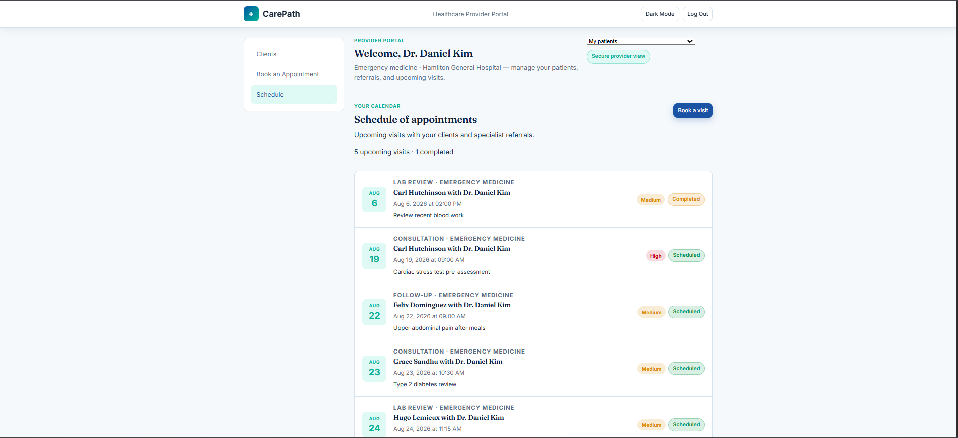Open Felix Dominguez follow-up appointment
The width and height of the screenshot is (958, 438).
pos(533,312)
